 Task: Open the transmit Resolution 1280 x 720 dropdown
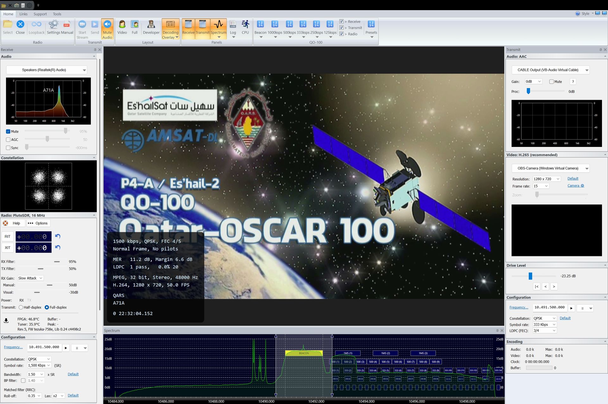click(547, 179)
